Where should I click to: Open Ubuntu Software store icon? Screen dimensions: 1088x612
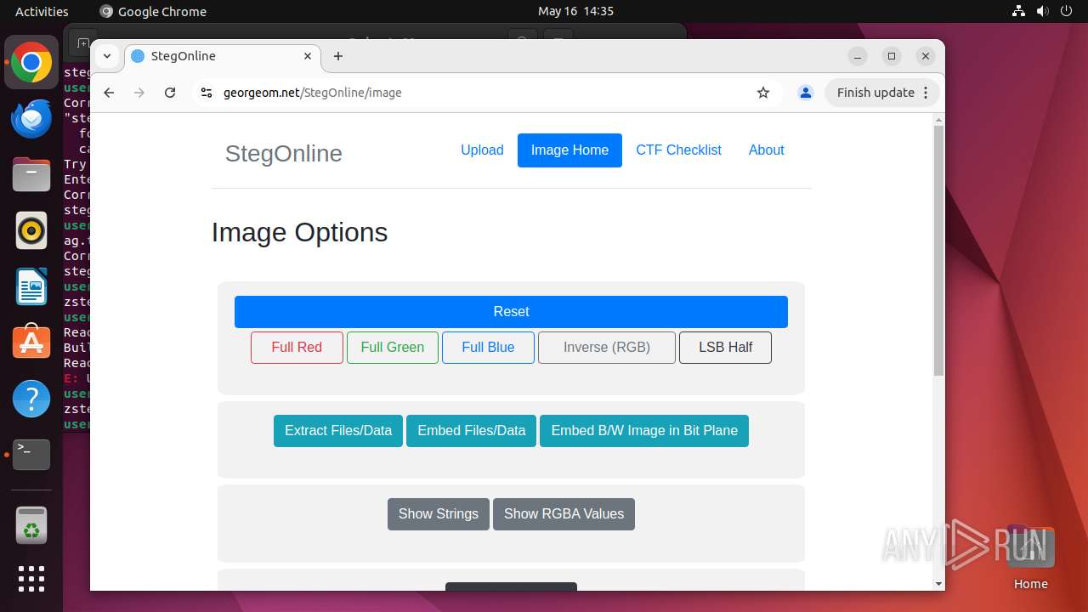pos(31,342)
